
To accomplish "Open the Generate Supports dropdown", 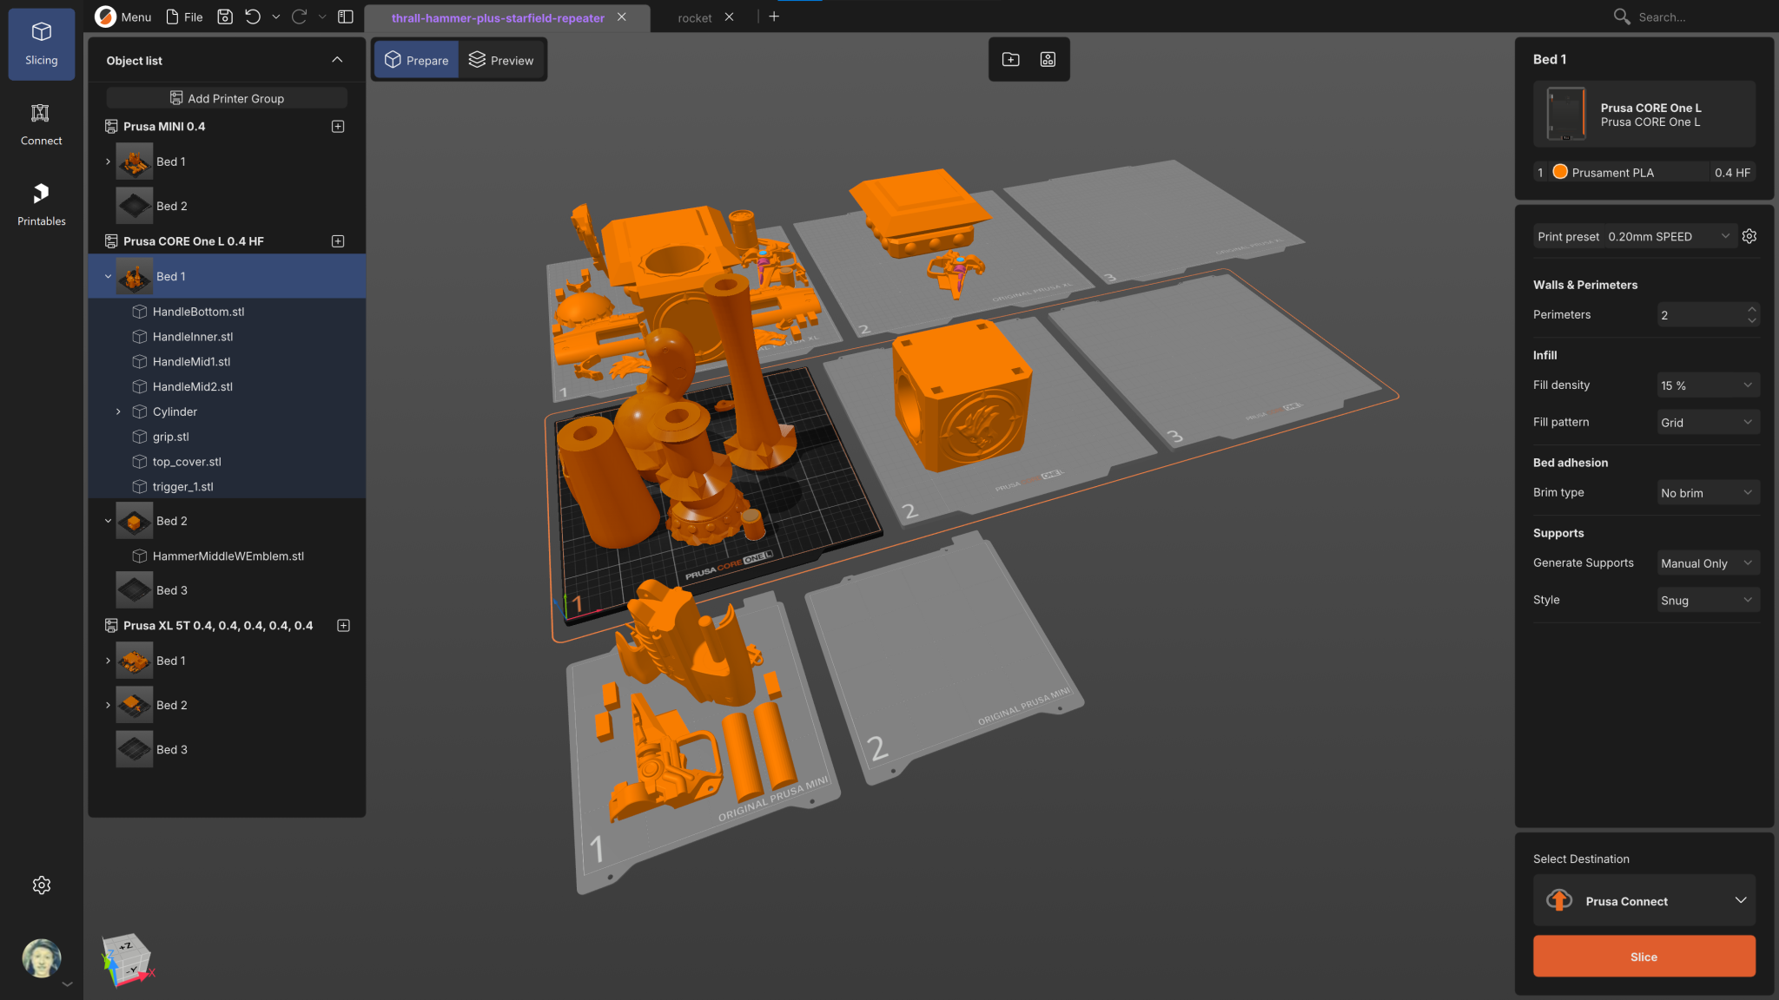I will [1708, 562].
